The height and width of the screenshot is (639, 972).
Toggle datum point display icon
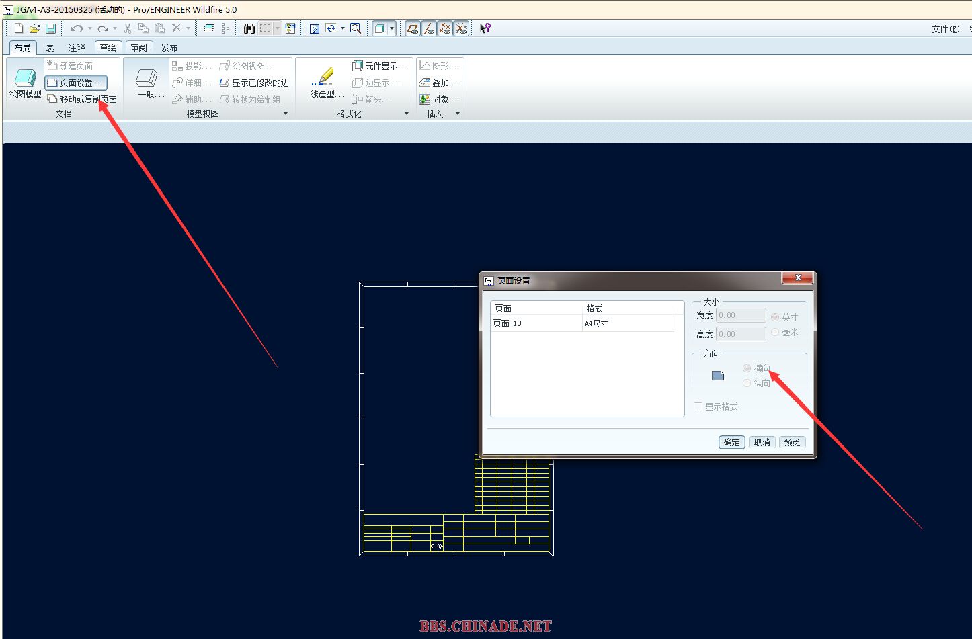point(445,28)
